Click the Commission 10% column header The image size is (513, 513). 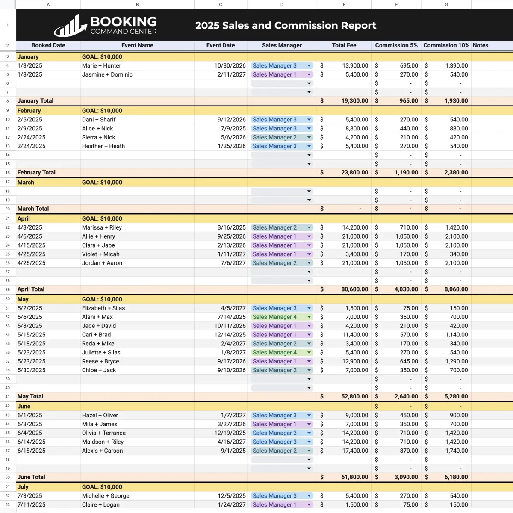[446, 45]
